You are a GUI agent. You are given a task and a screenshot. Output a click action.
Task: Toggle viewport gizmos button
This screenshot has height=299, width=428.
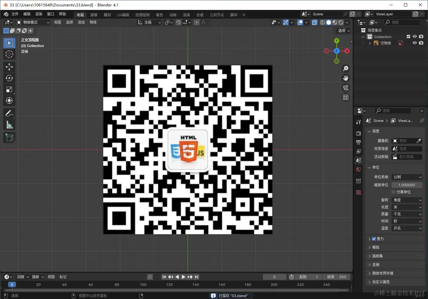point(286,22)
